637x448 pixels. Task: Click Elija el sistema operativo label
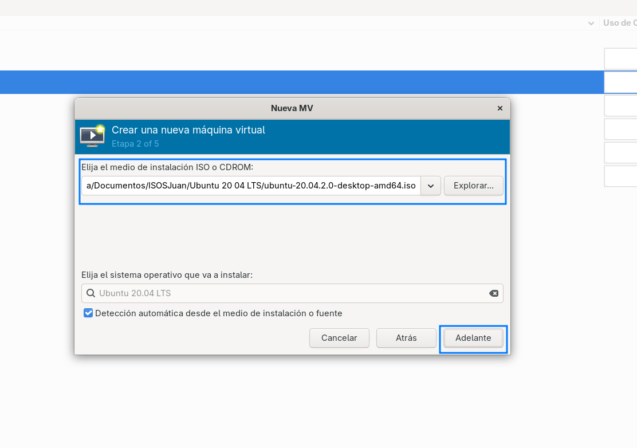click(167, 275)
